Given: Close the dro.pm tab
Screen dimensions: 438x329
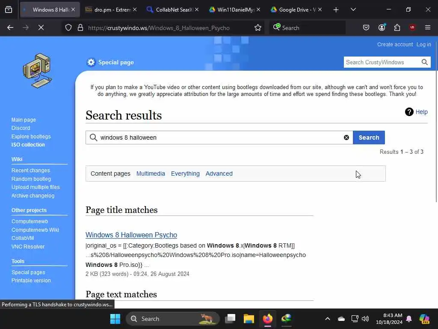Looking at the screenshot, I should 135,9.
